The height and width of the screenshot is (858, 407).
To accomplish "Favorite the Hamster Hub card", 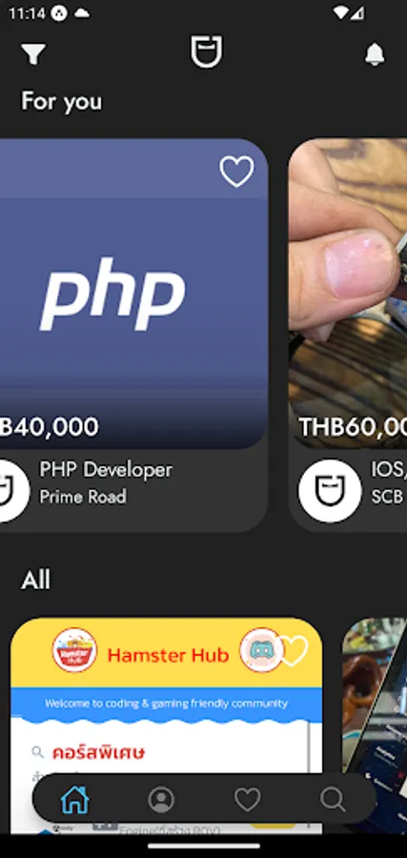I will [294, 651].
